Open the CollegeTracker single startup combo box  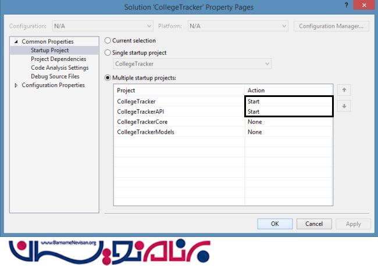(192, 64)
